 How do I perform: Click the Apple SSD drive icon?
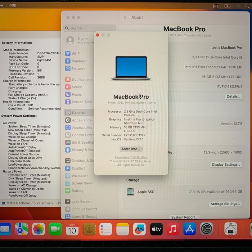[x=130, y=192]
